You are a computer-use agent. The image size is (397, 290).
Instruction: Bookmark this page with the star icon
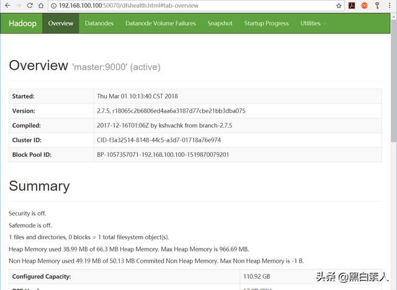[339, 6]
